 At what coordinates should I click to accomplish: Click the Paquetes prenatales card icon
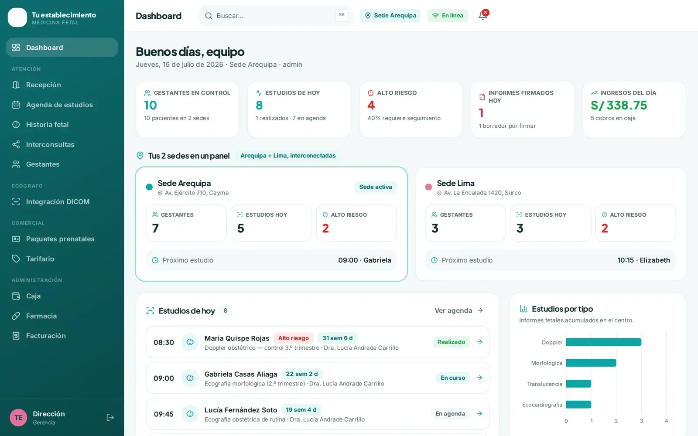click(16, 238)
